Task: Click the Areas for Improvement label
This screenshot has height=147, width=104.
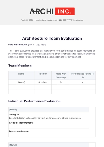Action: click(21, 123)
